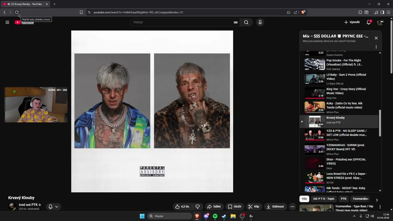Close the mix playlist panel
393x221 pixels.
tap(376, 38)
